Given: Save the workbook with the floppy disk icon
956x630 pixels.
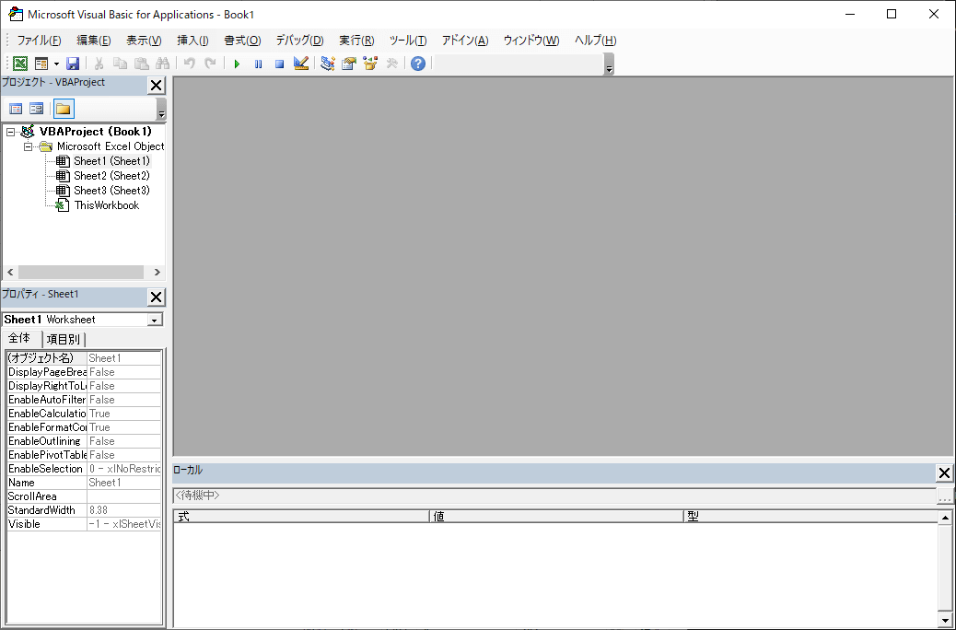Looking at the screenshot, I should [73, 64].
